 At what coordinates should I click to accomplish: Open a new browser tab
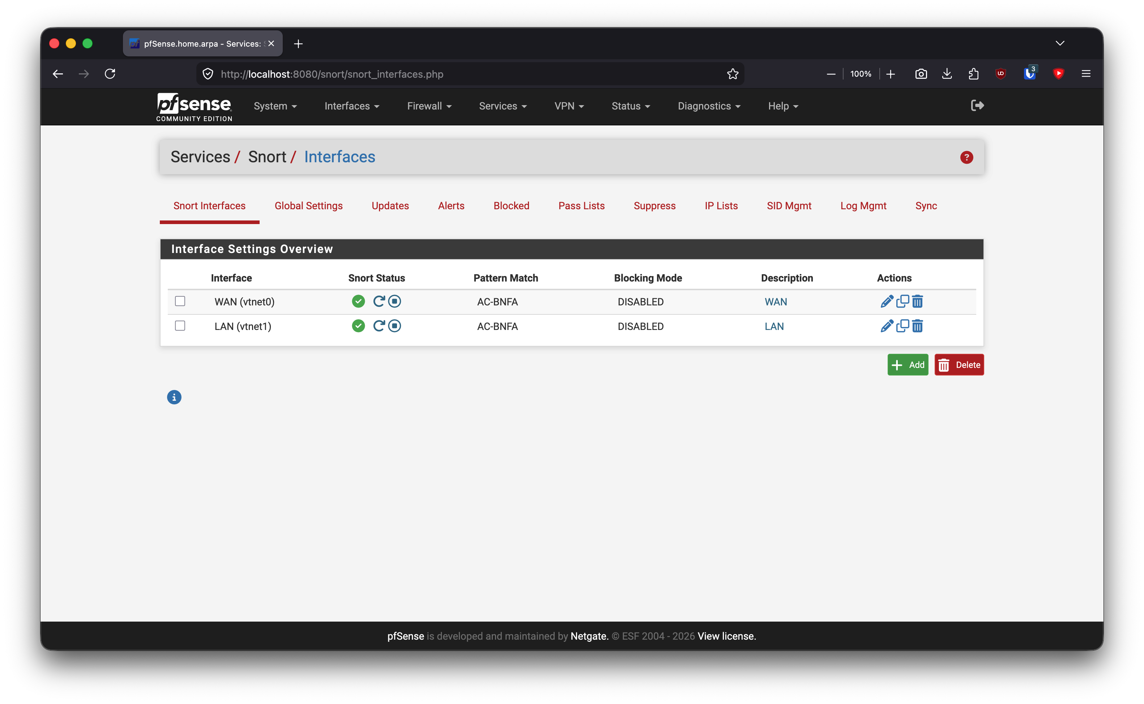pyautogui.click(x=299, y=44)
